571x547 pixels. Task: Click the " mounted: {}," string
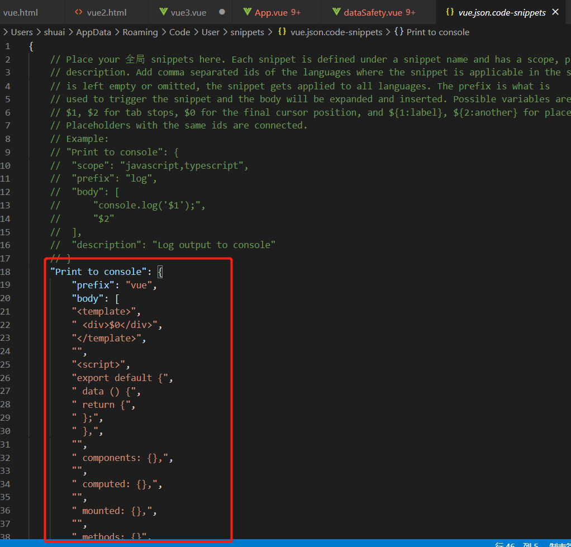click(x=111, y=511)
